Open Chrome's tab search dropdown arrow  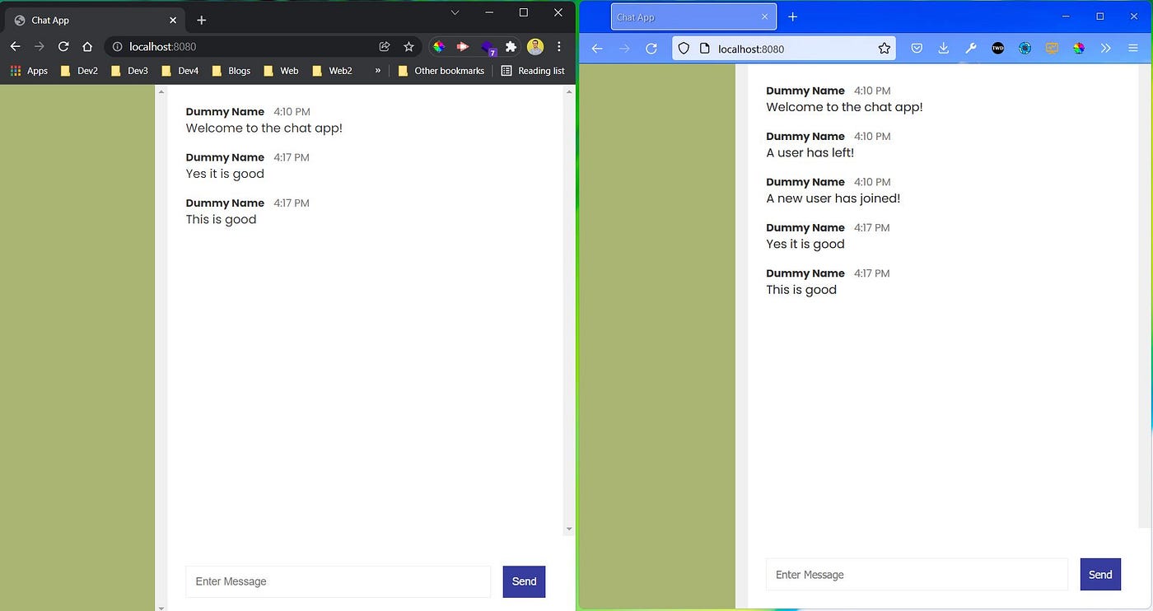click(x=455, y=12)
